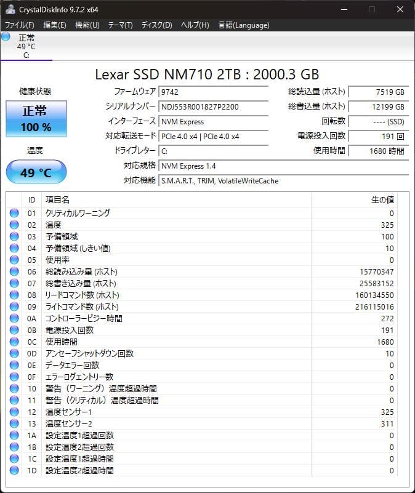Click status orb for 1D 設定温度2超過時間
Screen dimensions: 415x493
coord(14,470)
